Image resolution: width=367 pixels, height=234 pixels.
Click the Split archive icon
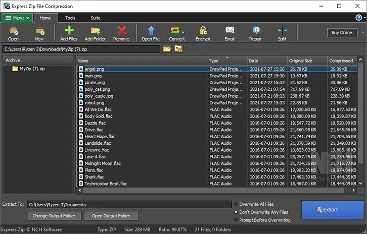[282, 31]
